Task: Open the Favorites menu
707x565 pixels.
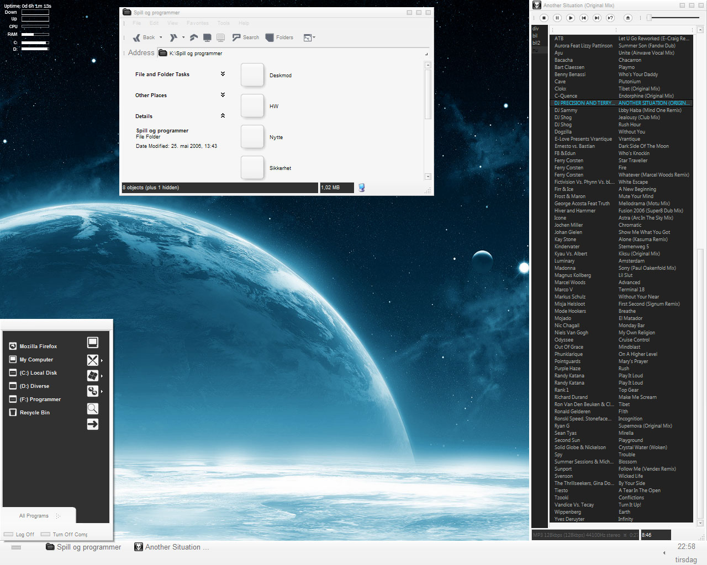Action: (x=197, y=23)
